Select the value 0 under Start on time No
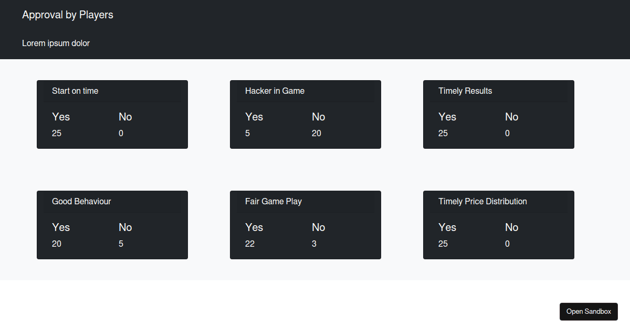This screenshot has width=630, height=330. (x=121, y=133)
